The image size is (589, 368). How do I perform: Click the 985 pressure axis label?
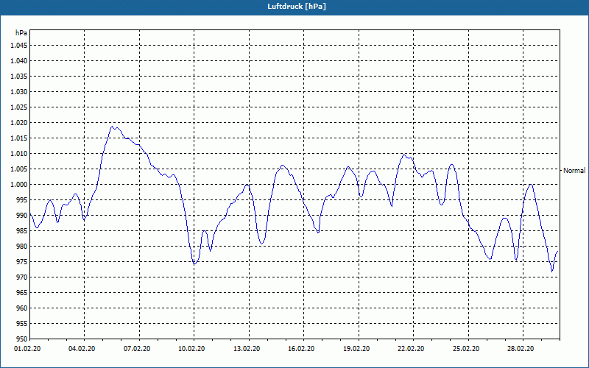coord(22,231)
